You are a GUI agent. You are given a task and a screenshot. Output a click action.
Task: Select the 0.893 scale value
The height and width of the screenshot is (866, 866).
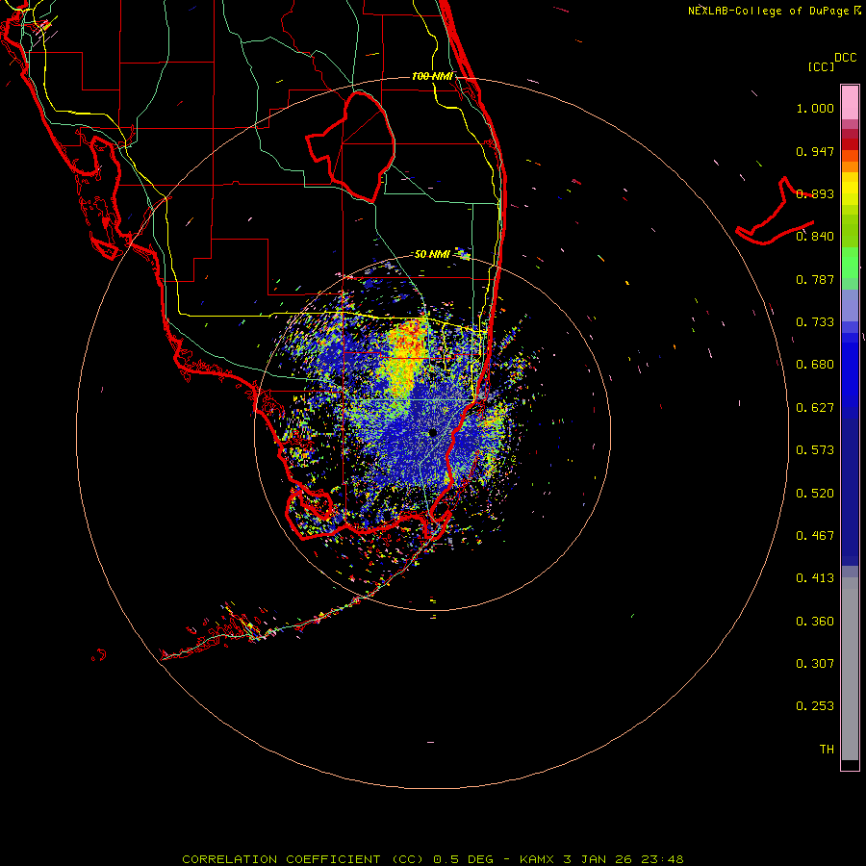[815, 193]
